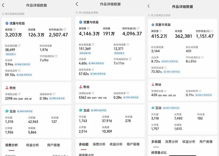The width and height of the screenshot is (219, 156).
Task: Tap delay icon beside 净增粉丝数 above 2298
Action: point(19,94)
